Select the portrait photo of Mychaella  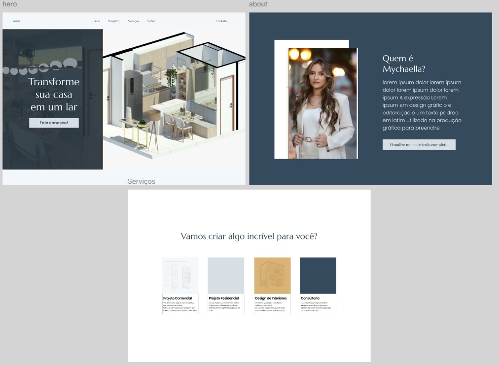point(322,103)
